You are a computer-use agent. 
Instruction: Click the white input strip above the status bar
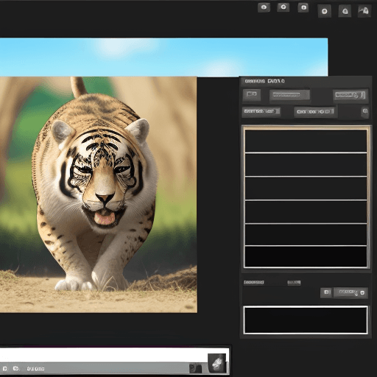pyautogui.click(x=103, y=355)
